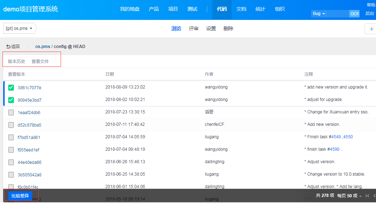Go to first page pagination icon
This screenshot has height=203, width=376.
367,196
